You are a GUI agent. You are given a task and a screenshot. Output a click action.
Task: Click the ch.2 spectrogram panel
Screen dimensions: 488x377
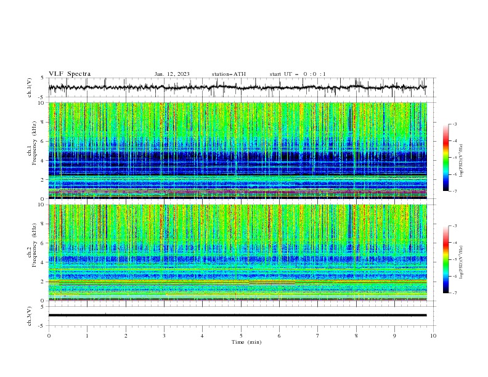click(237, 253)
